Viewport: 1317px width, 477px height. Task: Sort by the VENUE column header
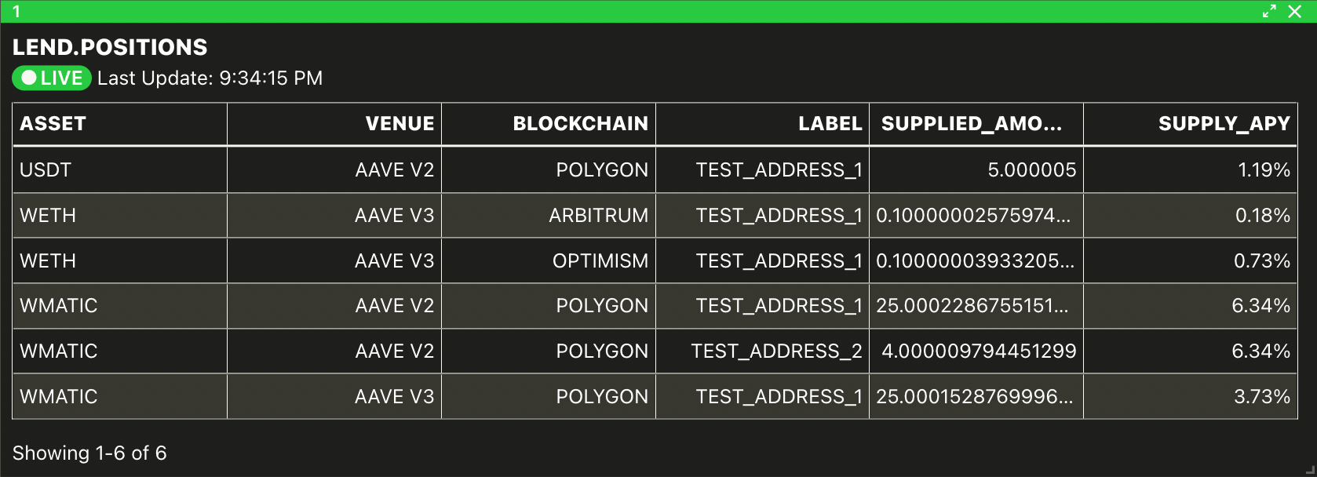334,124
